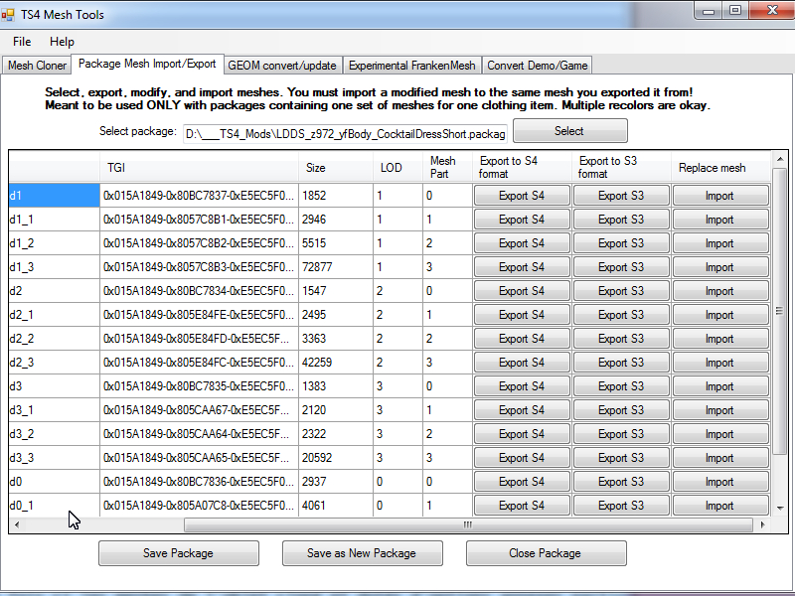Click the Size column header
The width and height of the screenshot is (795, 596).
pyautogui.click(x=336, y=168)
